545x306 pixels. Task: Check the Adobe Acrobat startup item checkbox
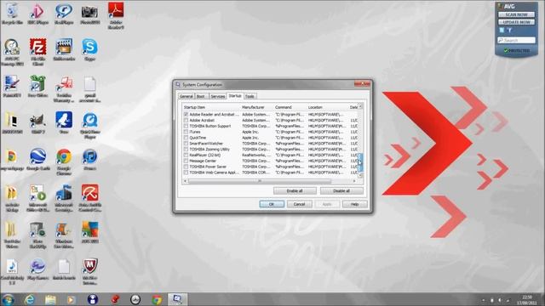pos(186,120)
